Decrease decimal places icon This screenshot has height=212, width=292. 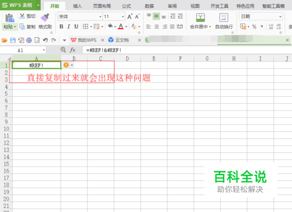[x=279, y=26]
